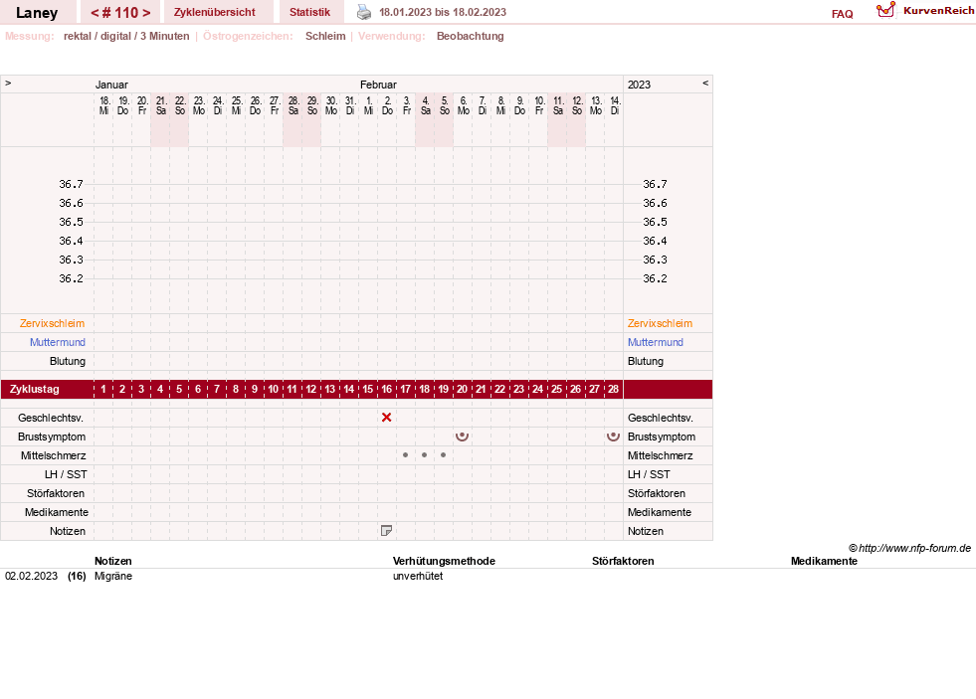Click the Mittelschmerz dot on cycle day 17
The width and height of the screenshot is (976, 699).
point(405,455)
